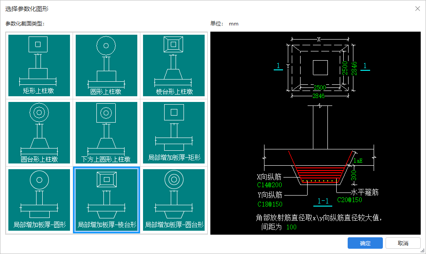
Task: Grab the dialog resize grip corner
Action: coord(423,251)
